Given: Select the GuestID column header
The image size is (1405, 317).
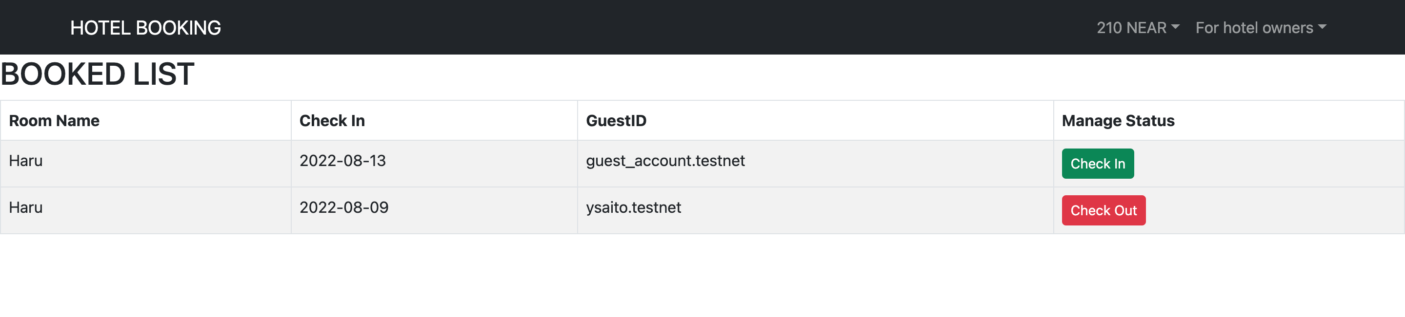Looking at the screenshot, I should point(815,120).
